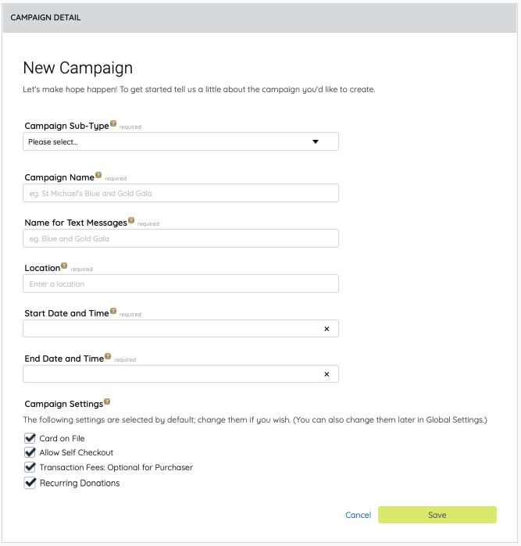521x546 pixels.
Task: Uncheck the Card on File checkbox
Action: (30, 438)
